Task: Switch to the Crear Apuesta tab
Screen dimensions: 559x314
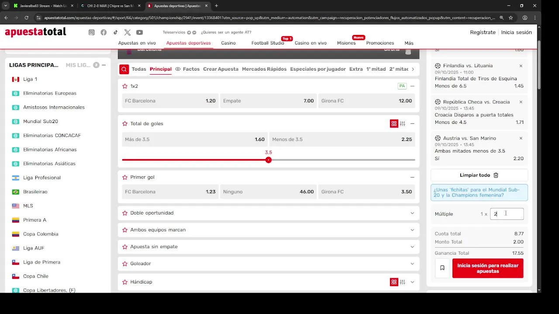Action: (221, 69)
